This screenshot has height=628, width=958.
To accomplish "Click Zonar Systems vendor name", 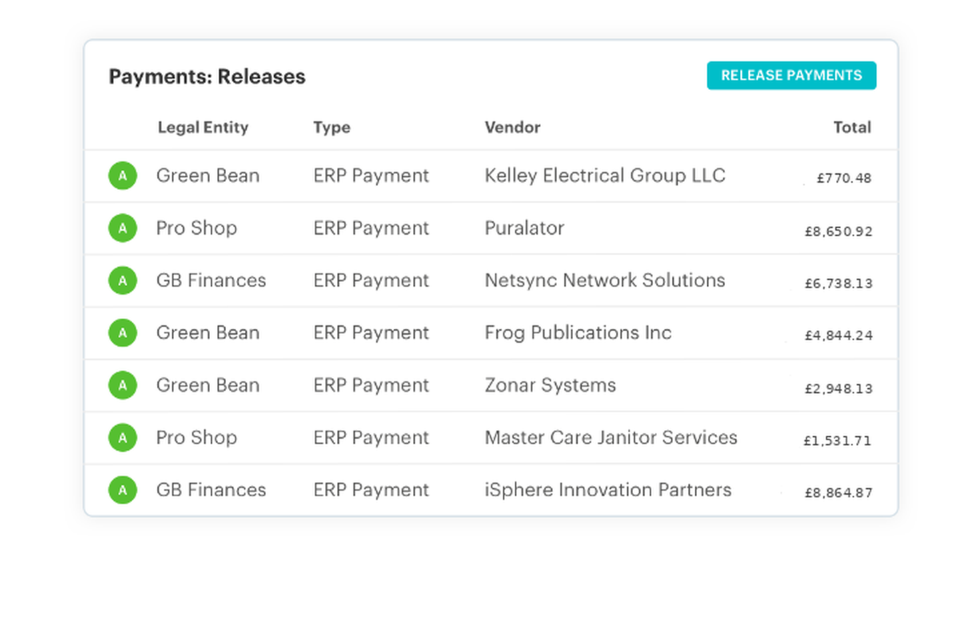I will [x=550, y=385].
